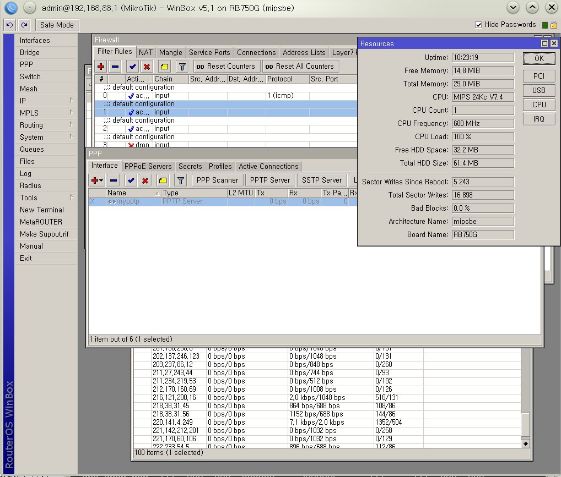Image resolution: width=561 pixels, height=477 pixels.
Task: Click Reset Counters button
Action: (x=226, y=67)
